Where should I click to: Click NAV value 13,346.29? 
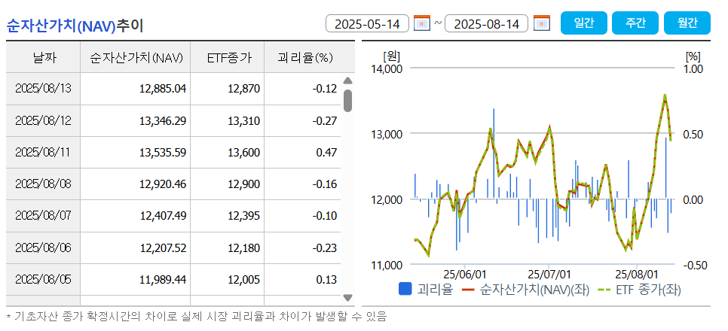[163, 121]
